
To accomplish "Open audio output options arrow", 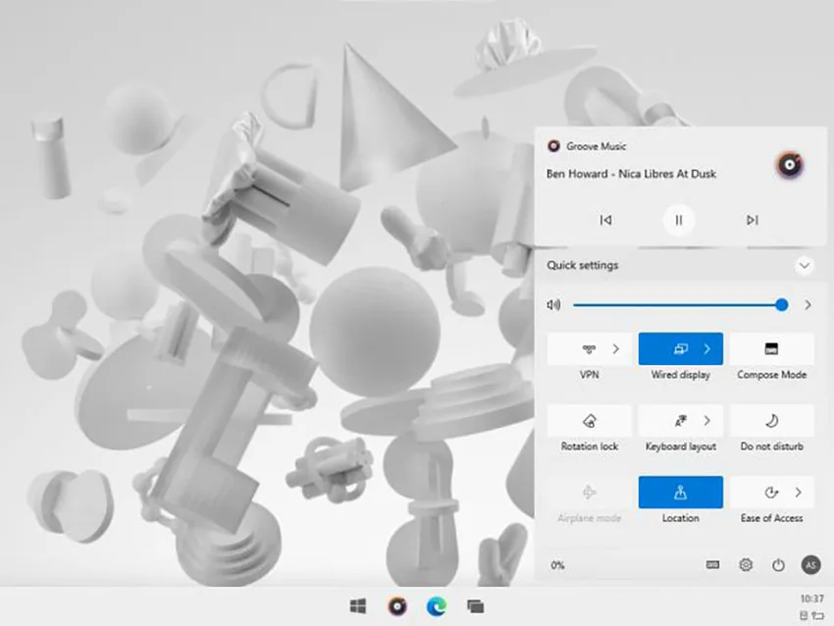I will click(x=808, y=305).
